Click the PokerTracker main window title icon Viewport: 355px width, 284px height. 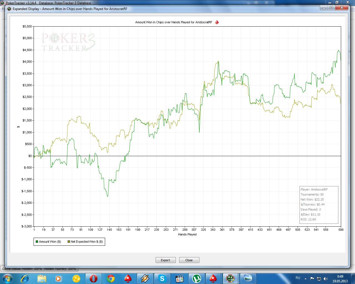click(2, 3)
